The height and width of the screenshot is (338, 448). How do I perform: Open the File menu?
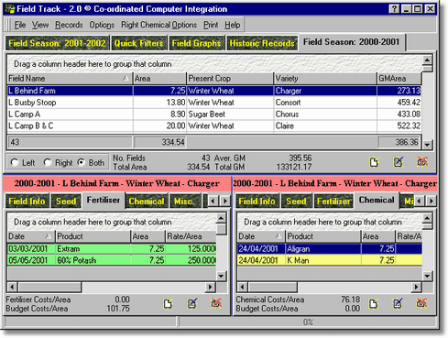[x=20, y=25]
